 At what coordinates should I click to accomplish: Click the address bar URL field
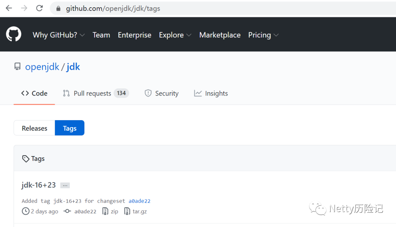point(183,8)
